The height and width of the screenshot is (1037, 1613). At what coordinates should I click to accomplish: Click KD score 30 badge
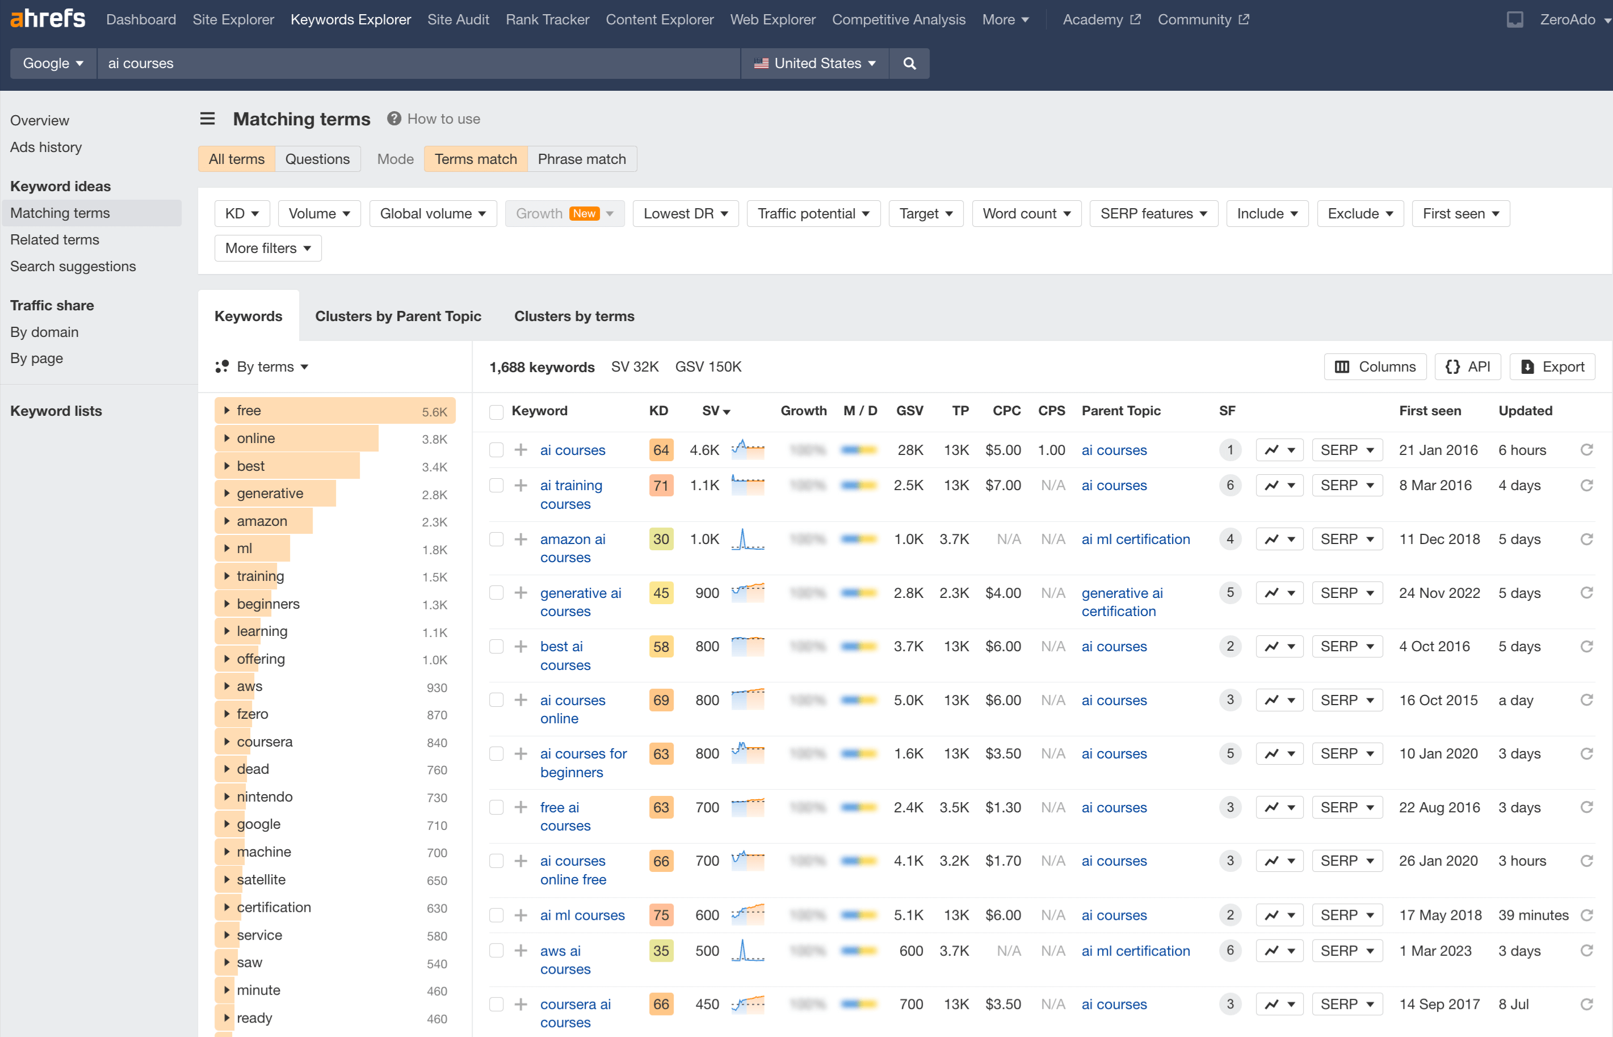tap(661, 539)
